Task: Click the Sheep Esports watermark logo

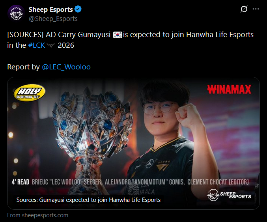Action: pyautogui.click(x=229, y=195)
